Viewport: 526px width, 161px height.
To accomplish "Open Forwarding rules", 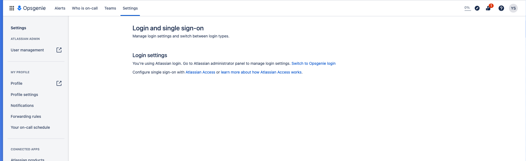I will [26, 116].
